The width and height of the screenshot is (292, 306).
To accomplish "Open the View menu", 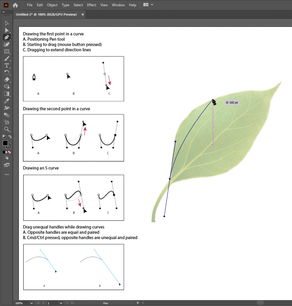I will (x=104, y=5).
